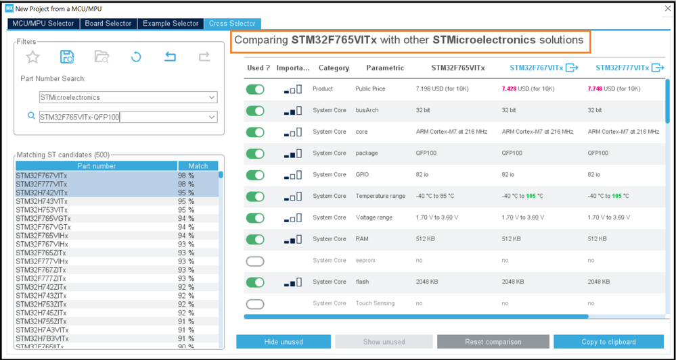Click the redo arrow icon in Filters
This screenshot has width=676, height=360.
(x=204, y=57)
